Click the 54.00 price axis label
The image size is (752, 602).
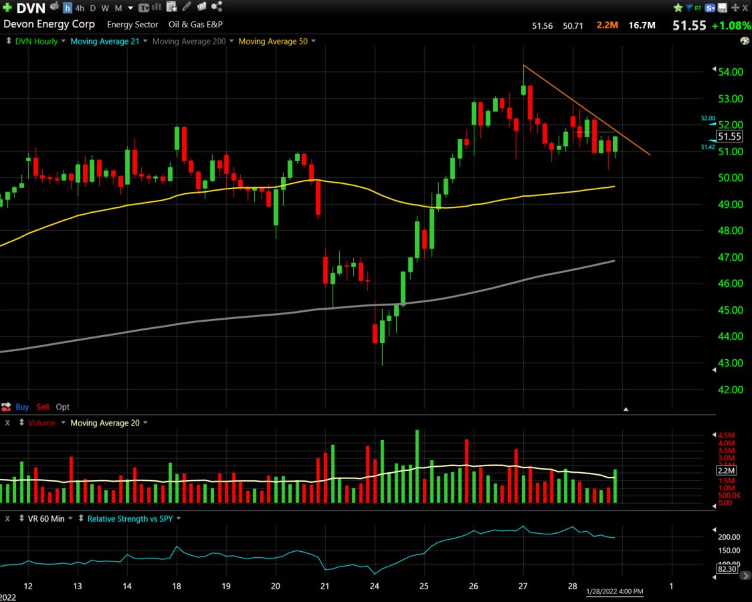731,72
